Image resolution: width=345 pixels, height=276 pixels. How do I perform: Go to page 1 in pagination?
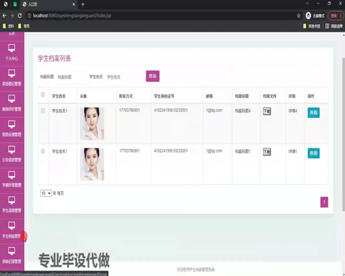(324, 202)
